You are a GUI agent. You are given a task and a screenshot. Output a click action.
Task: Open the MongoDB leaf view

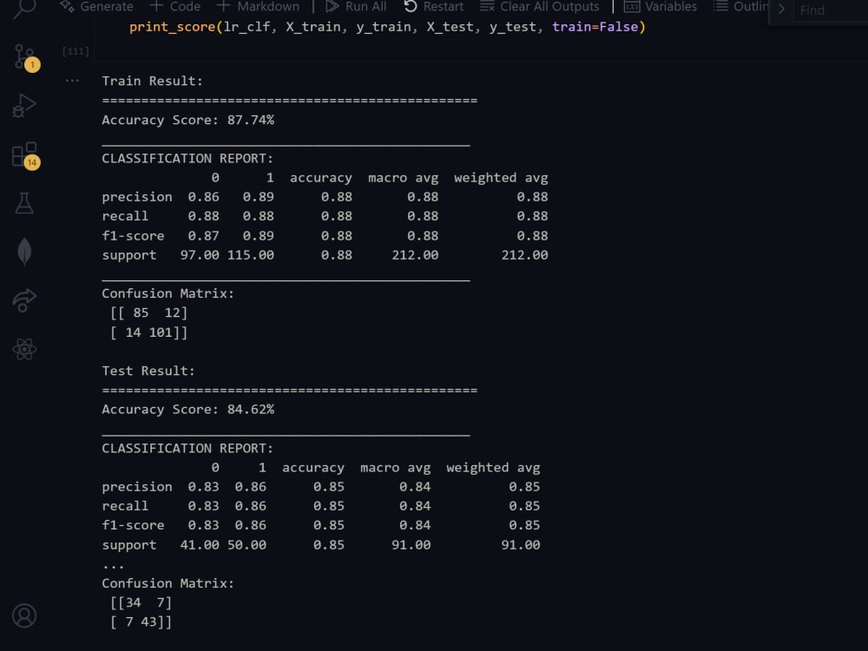coord(23,252)
